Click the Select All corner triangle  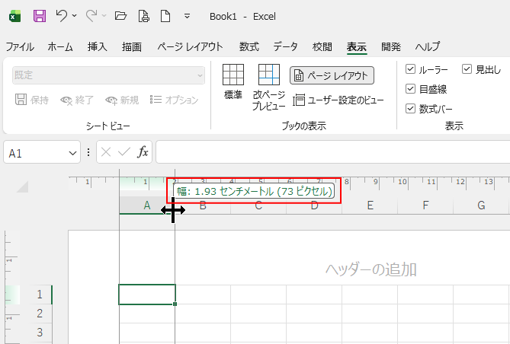pyautogui.click(x=22, y=186)
